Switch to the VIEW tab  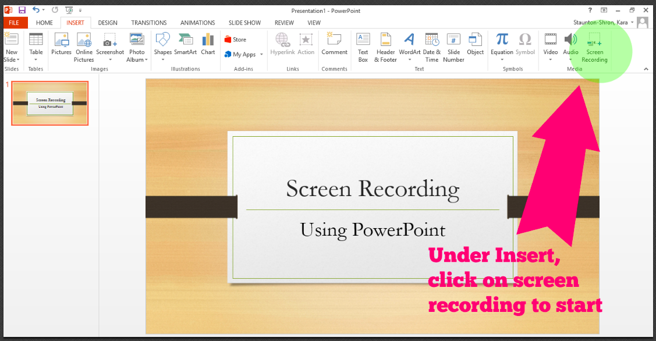click(314, 23)
